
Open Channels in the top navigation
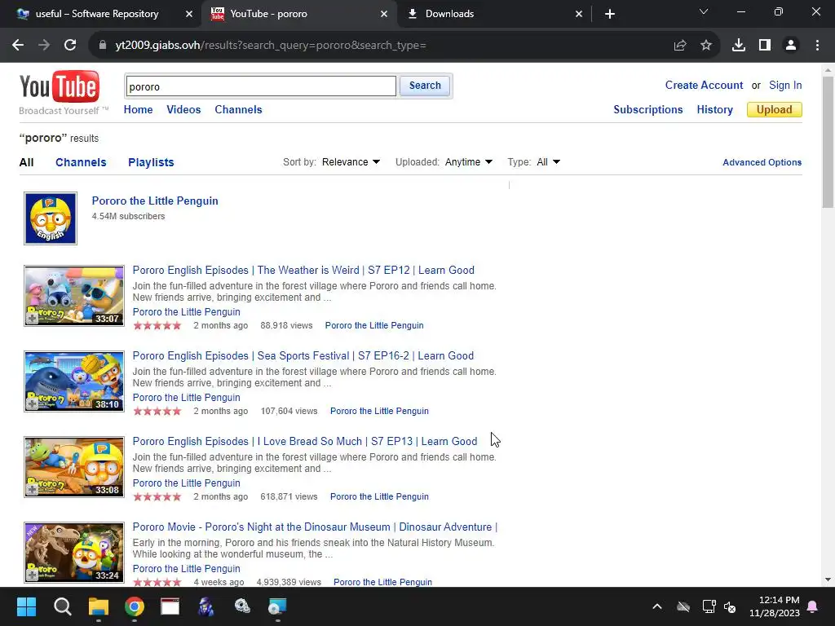coord(239,110)
